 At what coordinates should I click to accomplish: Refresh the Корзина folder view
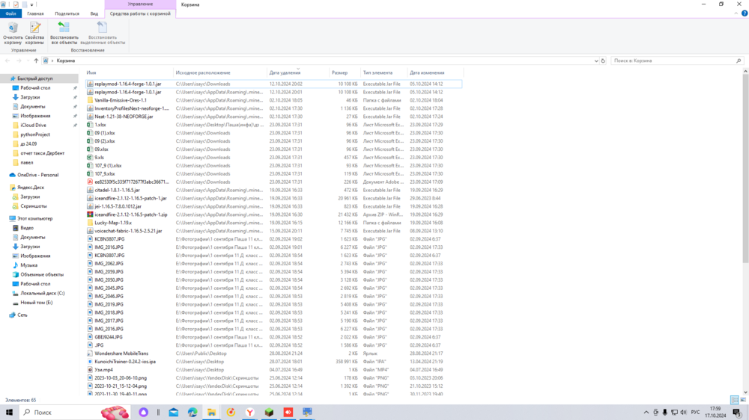603,61
